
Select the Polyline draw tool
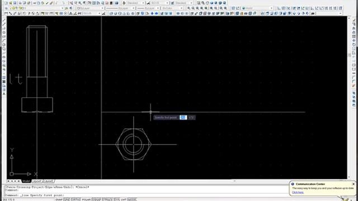point(4,28)
